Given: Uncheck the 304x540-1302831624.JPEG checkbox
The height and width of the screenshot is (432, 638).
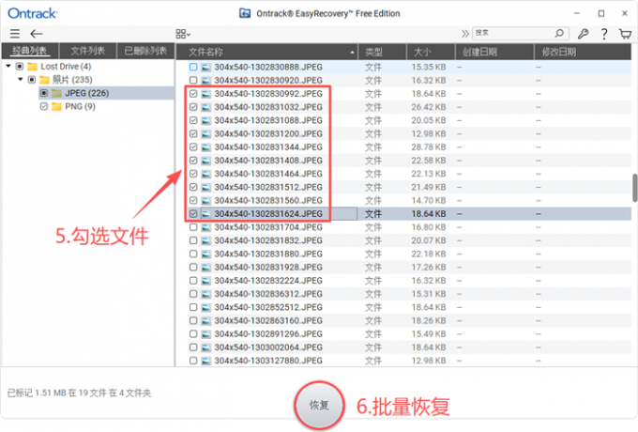Looking at the screenshot, I should tap(193, 214).
